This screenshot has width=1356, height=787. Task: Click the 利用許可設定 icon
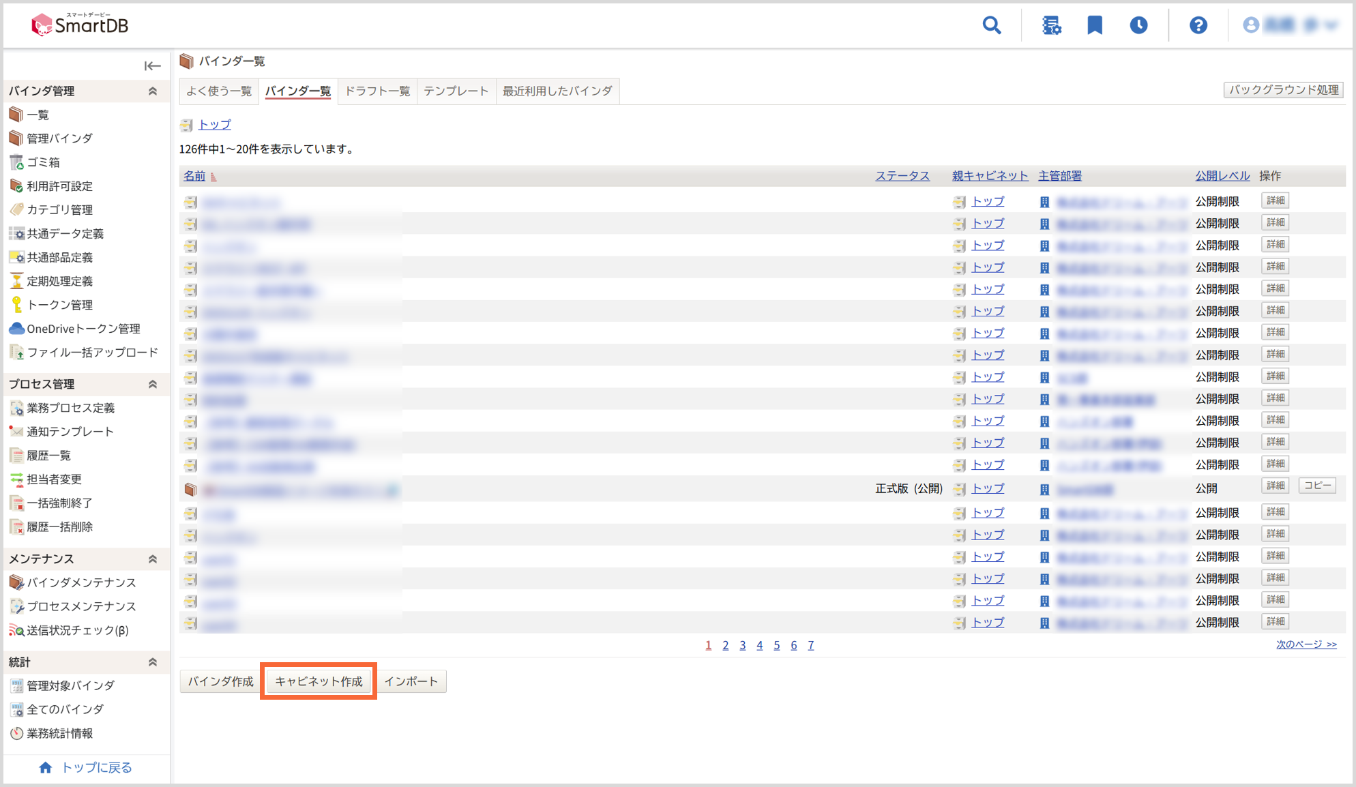[x=16, y=185]
